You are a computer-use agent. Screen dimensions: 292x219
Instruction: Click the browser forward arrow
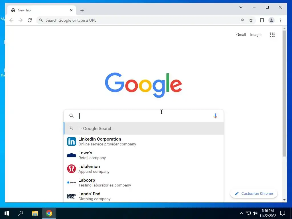(21, 20)
